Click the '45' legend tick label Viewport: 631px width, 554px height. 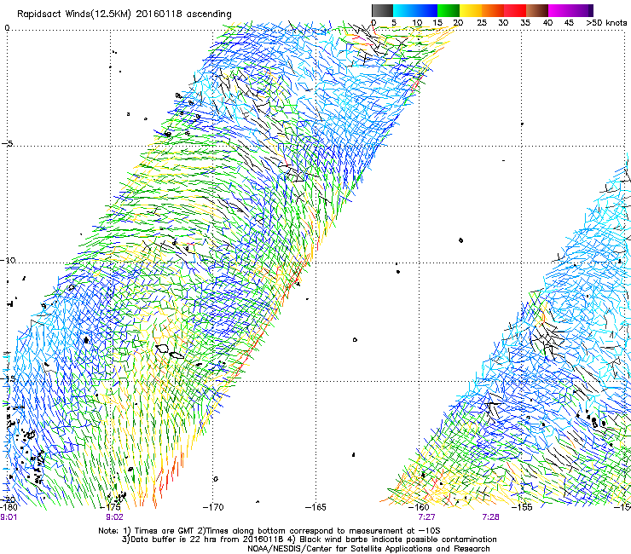(569, 23)
